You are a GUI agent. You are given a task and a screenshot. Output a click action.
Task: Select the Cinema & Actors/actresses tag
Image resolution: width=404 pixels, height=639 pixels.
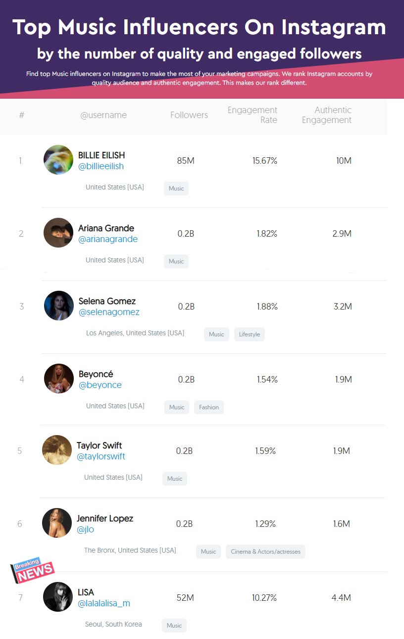[x=265, y=552]
